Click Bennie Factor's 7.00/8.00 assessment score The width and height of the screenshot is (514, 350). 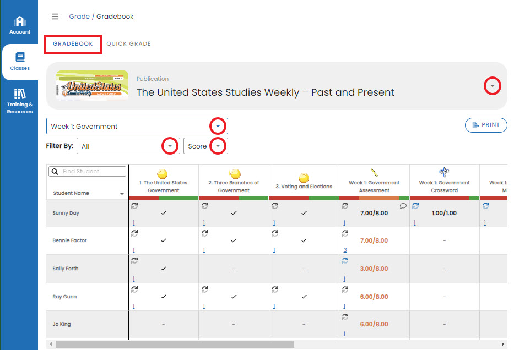[374, 240]
